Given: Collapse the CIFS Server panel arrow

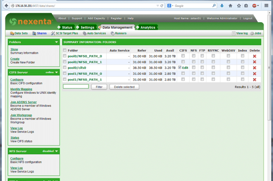Looking at the screenshot, I should 56,72.
